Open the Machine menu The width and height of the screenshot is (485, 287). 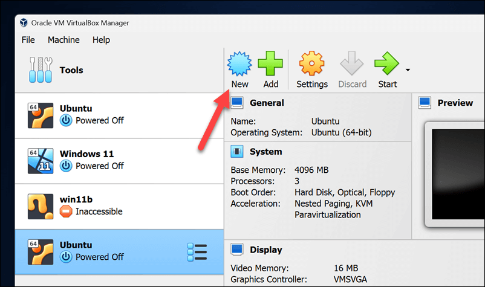coord(63,40)
